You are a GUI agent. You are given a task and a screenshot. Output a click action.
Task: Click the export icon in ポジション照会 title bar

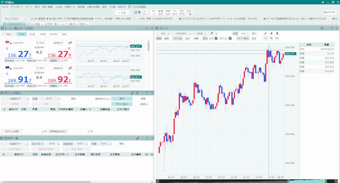(137, 93)
